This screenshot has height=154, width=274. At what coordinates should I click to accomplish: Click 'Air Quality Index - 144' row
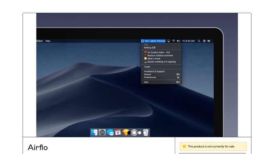tap(161, 52)
